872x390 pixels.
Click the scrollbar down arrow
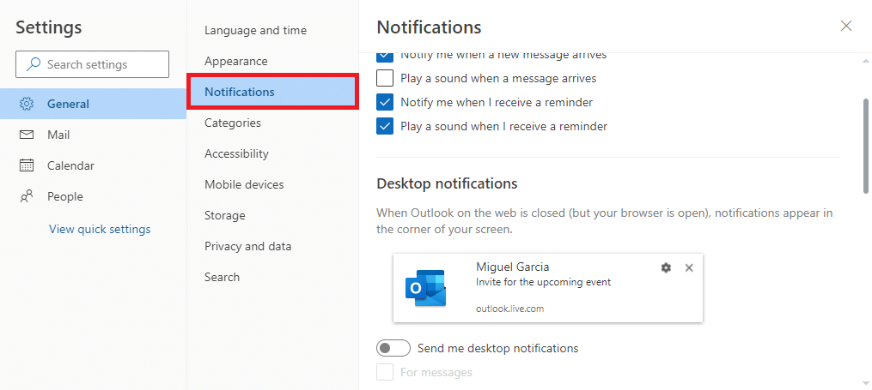coord(866,383)
